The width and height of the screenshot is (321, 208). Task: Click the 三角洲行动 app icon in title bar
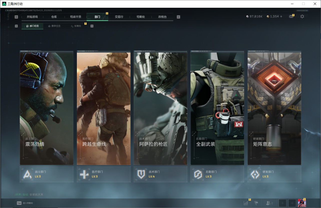coord(4,4)
